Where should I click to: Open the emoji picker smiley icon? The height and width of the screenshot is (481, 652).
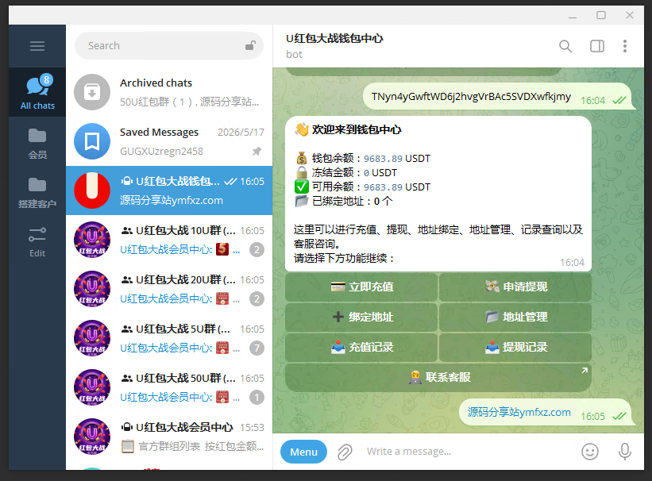589,452
